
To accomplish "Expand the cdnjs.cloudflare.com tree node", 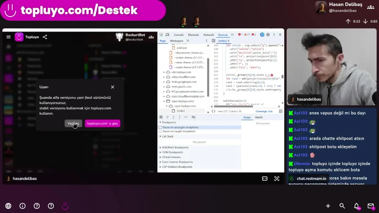I will point(164,77).
